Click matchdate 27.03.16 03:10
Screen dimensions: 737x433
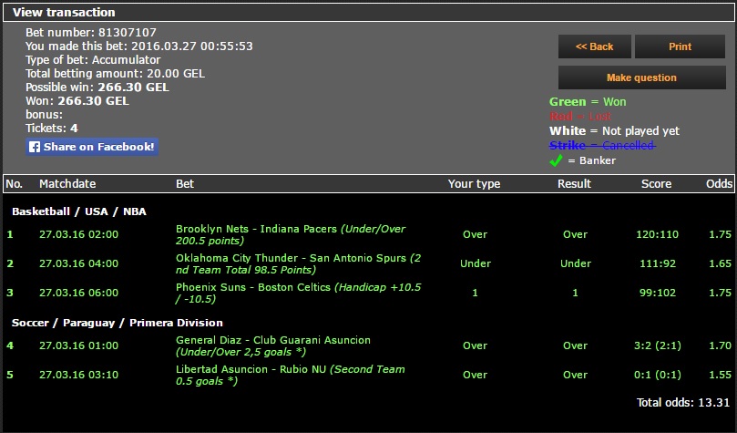(x=78, y=376)
